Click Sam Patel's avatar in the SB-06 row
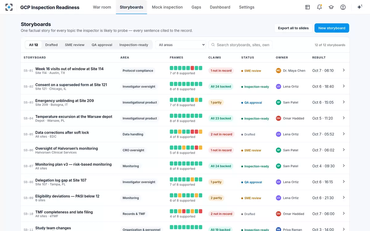Screen dimensions: 370x231 coord(278,150)
